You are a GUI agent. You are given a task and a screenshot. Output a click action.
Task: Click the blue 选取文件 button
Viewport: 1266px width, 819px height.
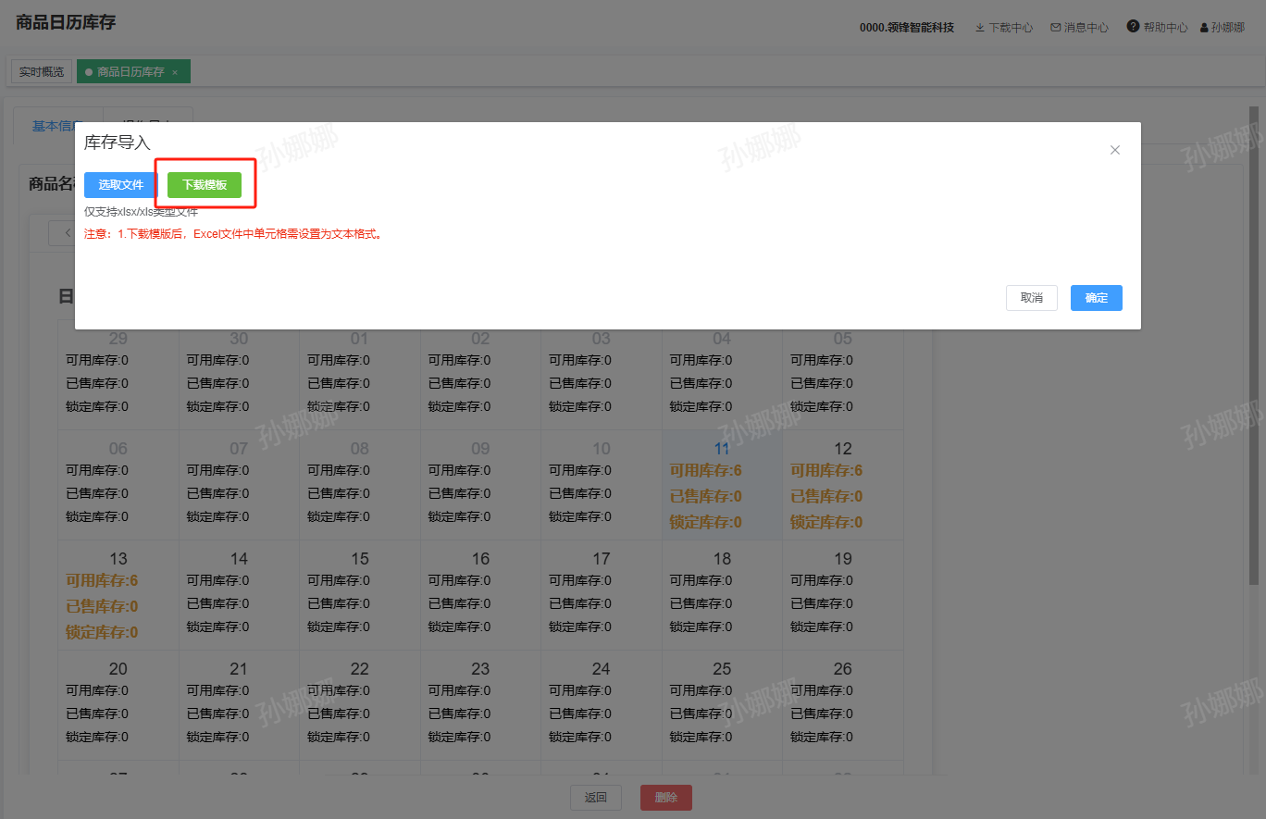coord(121,185)
